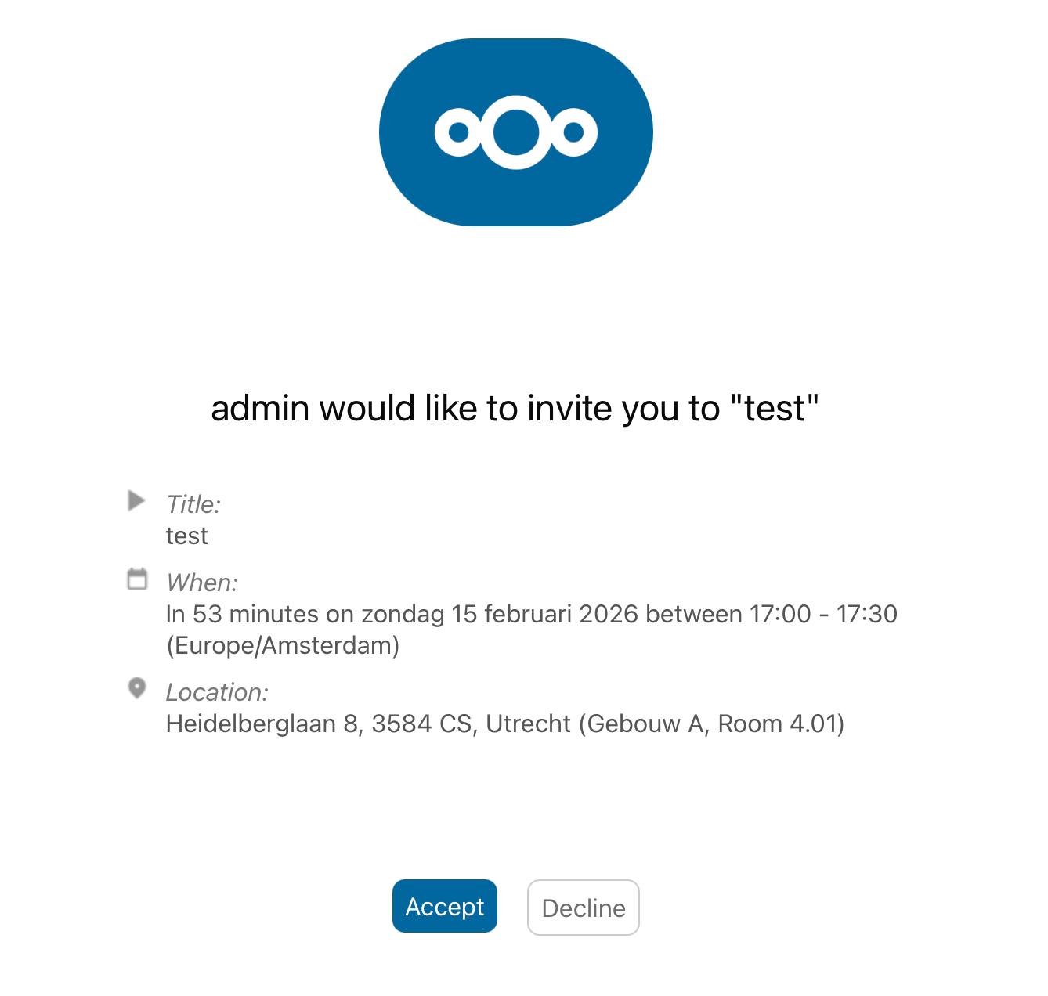Click the When: label

(x=201, y=583)
